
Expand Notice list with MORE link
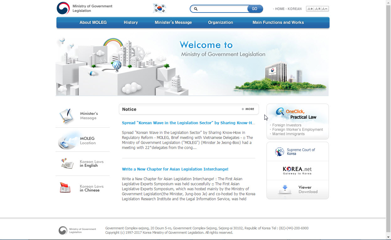pos(248,109)
